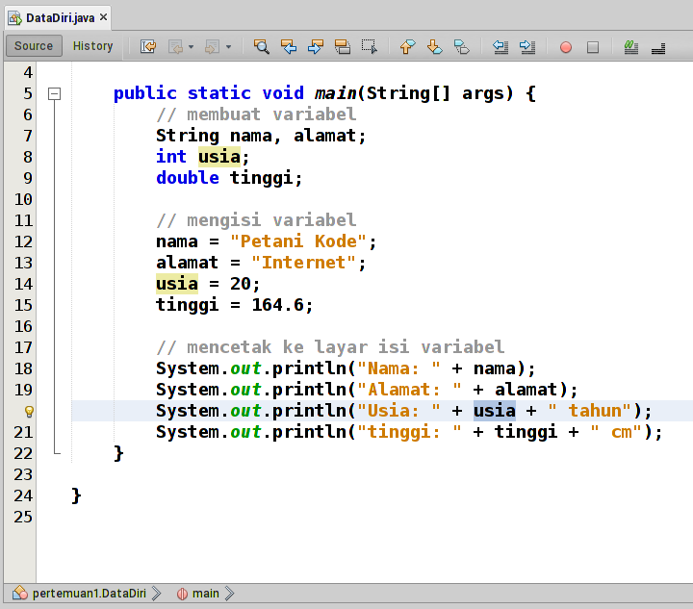
Task: Click the red Start Macro Recording icon
Action: pos(566,47)
